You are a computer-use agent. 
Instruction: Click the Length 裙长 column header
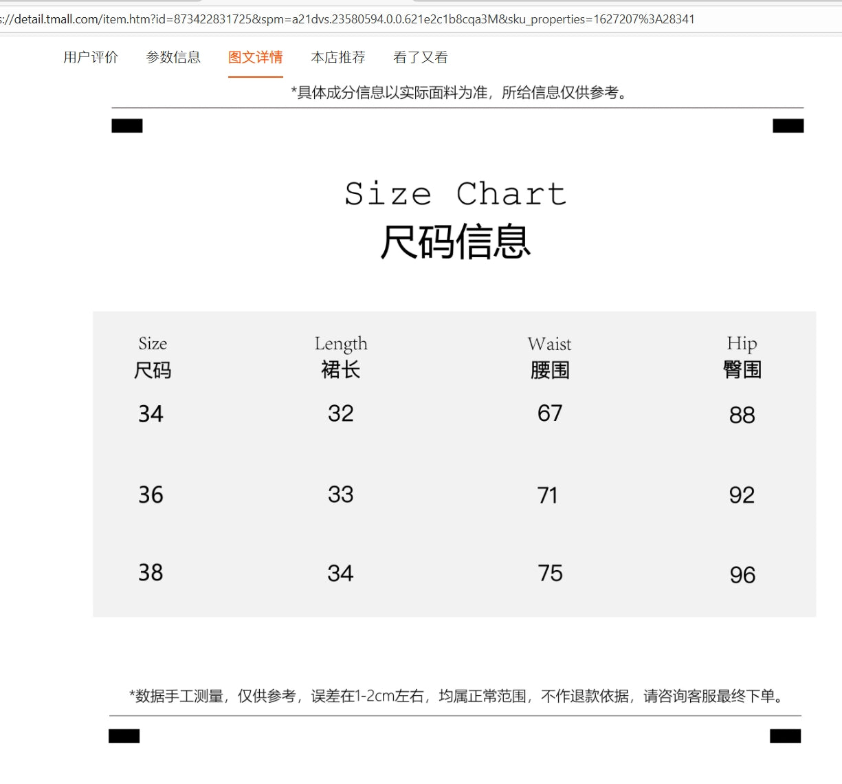tap(341, 357)
